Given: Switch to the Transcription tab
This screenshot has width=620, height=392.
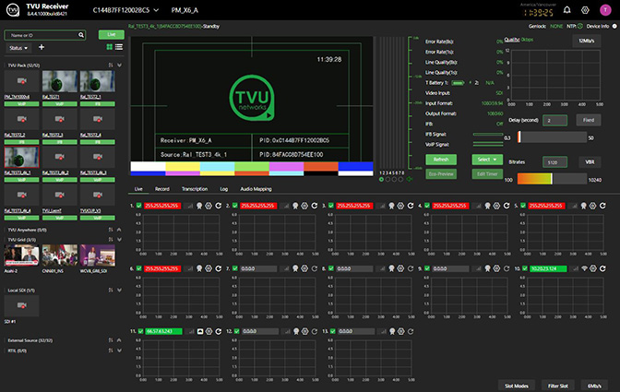Looking at the screenshot, I should click(x=195, y=189).
